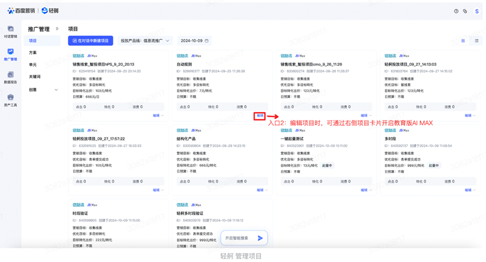Switch to list view
Screen dimensions: 486x262
coord(476,41)
